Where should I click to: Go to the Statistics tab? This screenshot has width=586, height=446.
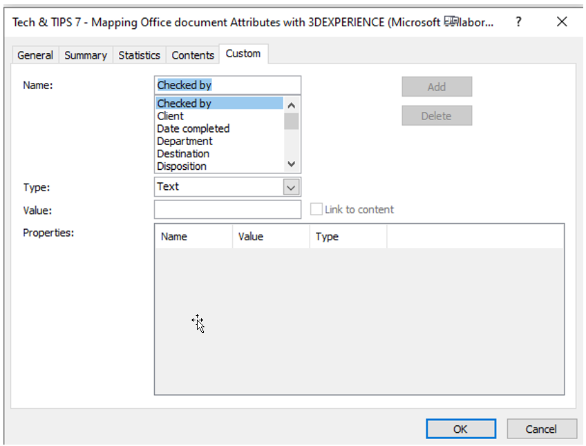(x=139, y=55)
